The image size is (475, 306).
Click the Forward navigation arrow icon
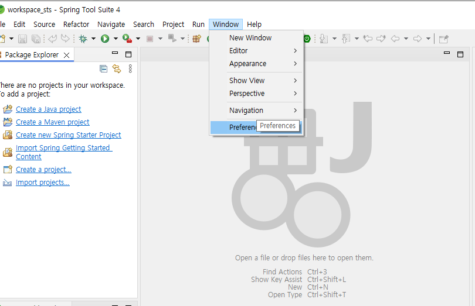pos(418,39)
